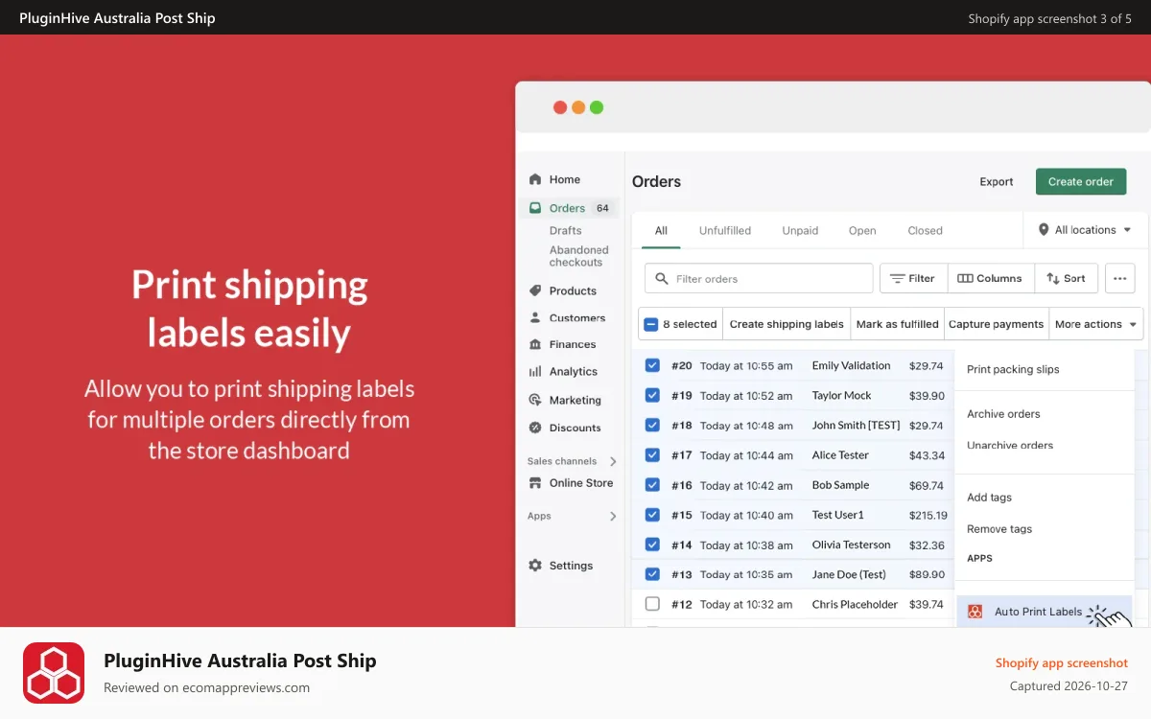The width and height of the screenshot is (1151, 719).
Task: Click Capture payments button
Action: (997, 324)
